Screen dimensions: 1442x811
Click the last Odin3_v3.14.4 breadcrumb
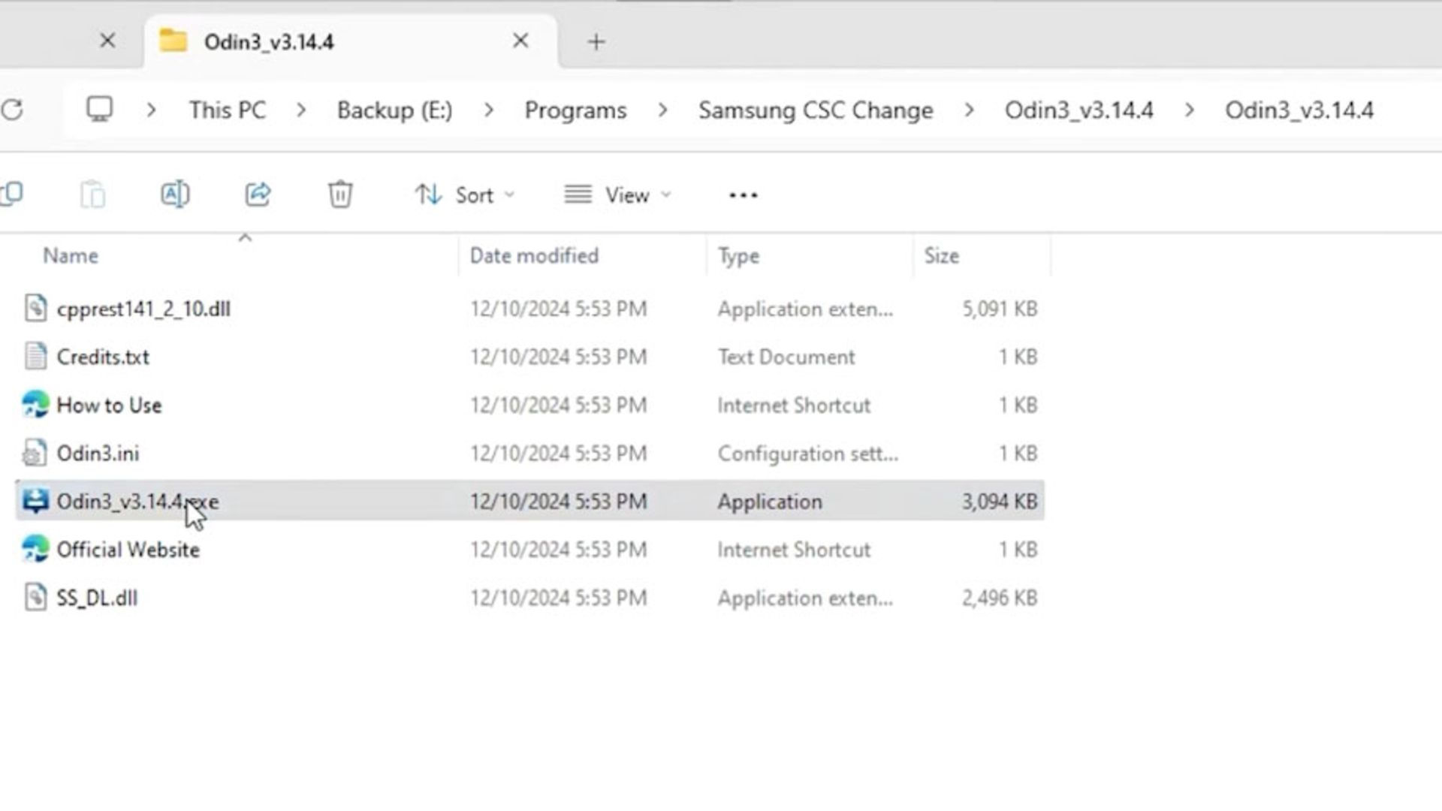[1299, 110]
